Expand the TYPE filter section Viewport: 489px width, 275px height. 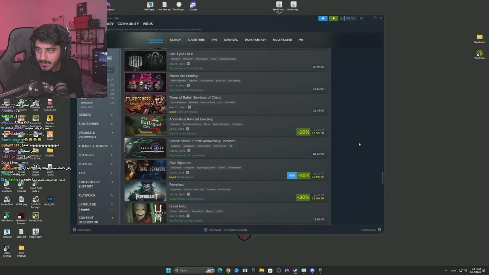tap(96, 173)
